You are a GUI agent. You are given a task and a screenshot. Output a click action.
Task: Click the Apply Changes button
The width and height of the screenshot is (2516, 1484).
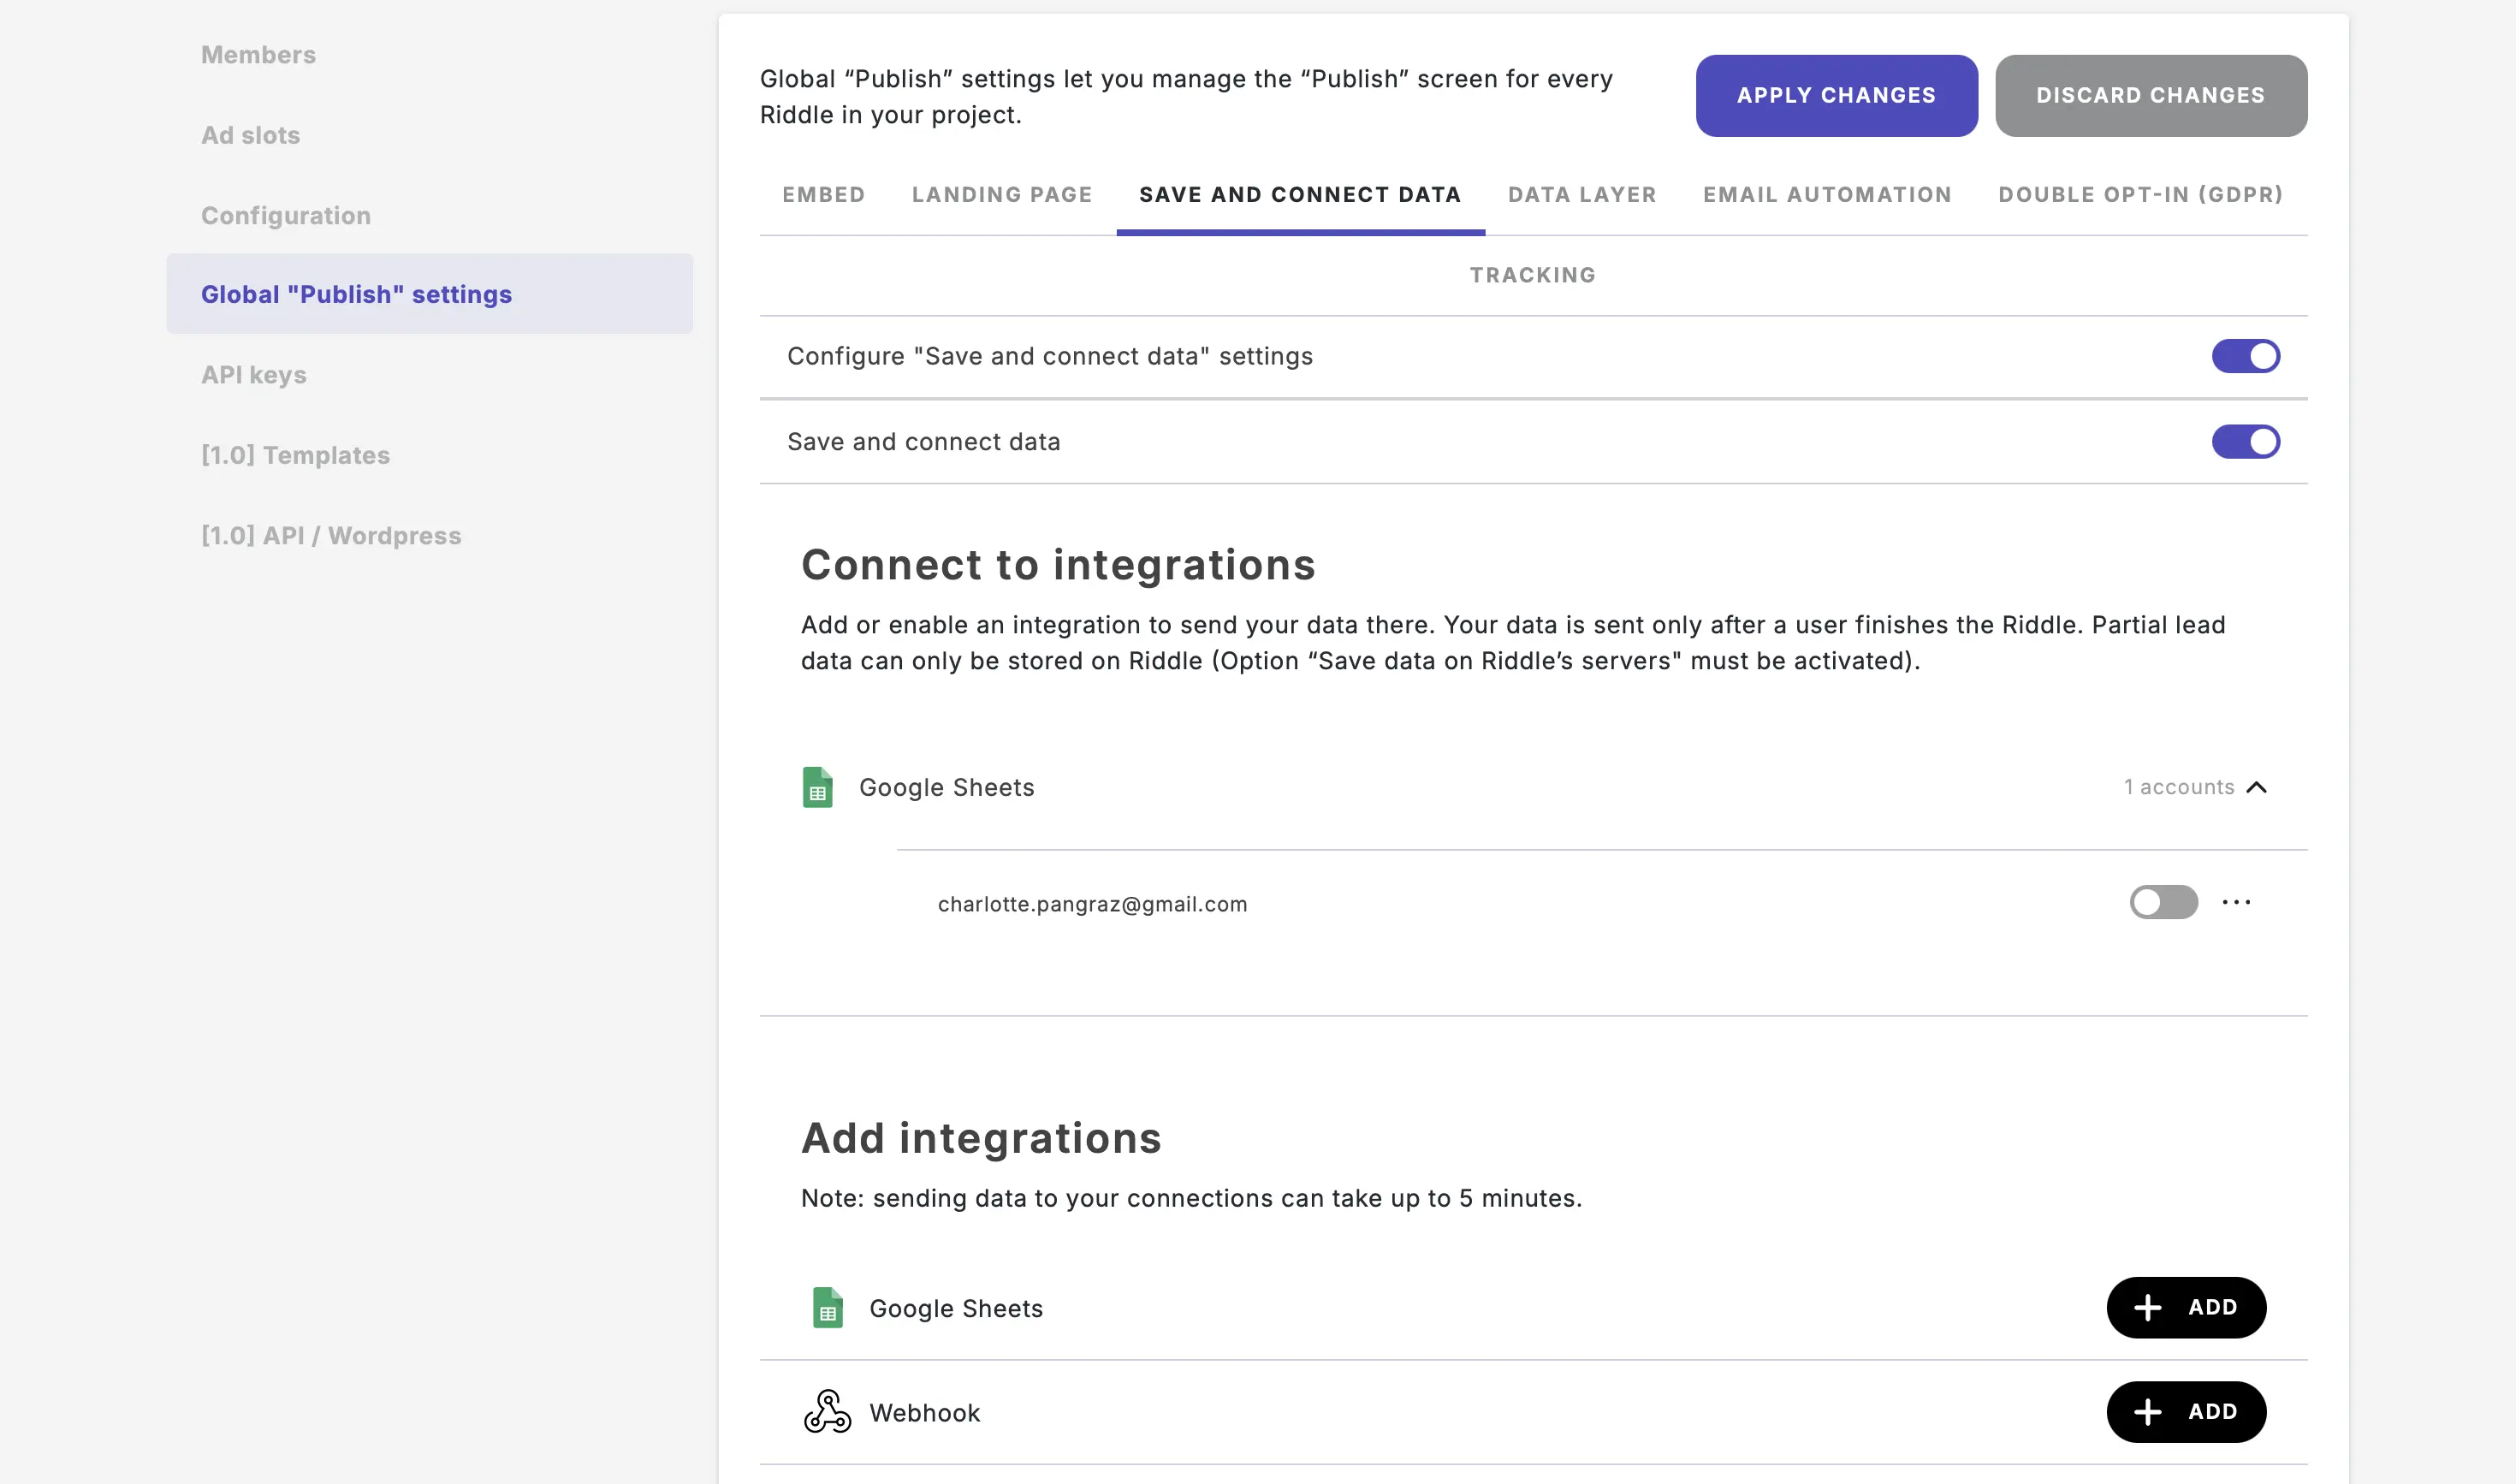click(1836, 95)
